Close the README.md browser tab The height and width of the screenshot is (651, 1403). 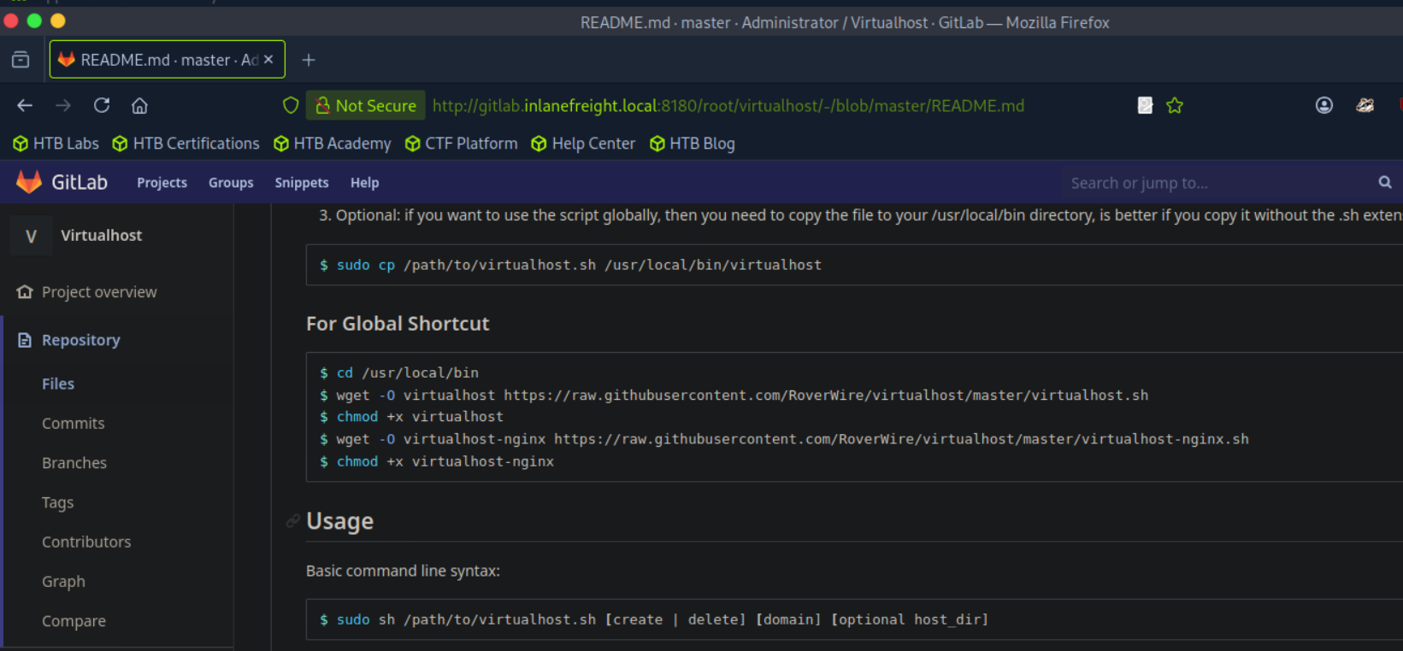(x=268, y=60)
